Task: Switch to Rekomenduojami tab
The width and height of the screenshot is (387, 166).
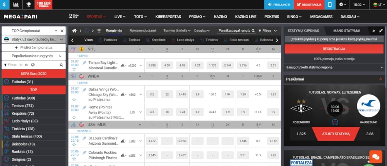Action: pyautogui.click(x=143, y=31)
